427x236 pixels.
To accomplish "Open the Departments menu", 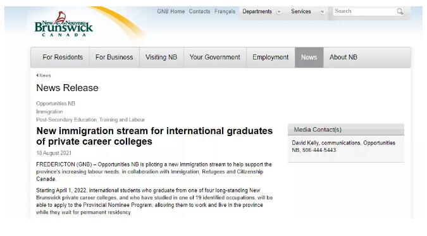I will pyautogui.click(x=257, y=11).
